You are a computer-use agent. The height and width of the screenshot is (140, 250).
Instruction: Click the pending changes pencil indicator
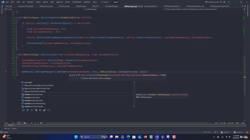(216, 132)
